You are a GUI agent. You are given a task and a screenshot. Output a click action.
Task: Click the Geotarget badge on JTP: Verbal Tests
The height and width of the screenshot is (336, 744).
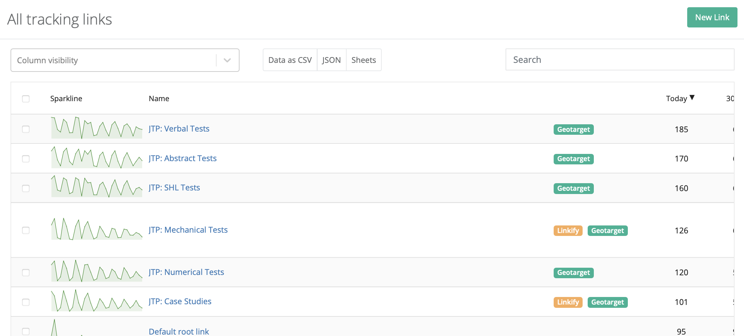point(573,129)
